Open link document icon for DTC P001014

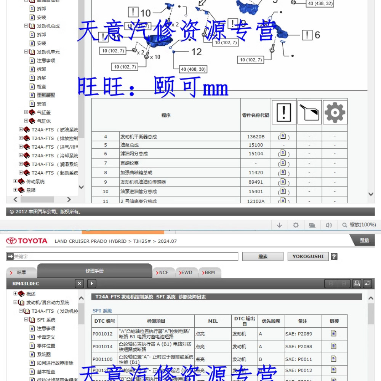point(334,346)
